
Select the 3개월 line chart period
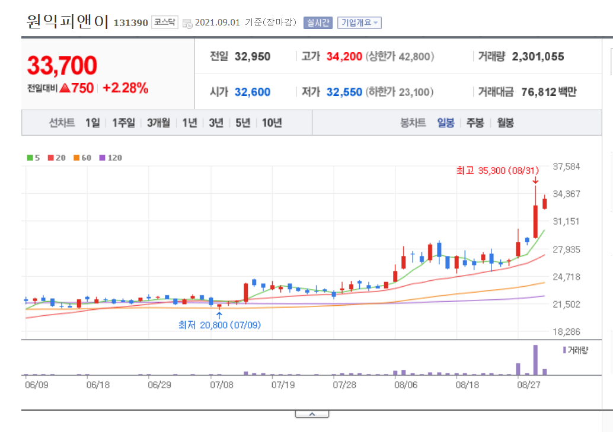tap(159, 123)
